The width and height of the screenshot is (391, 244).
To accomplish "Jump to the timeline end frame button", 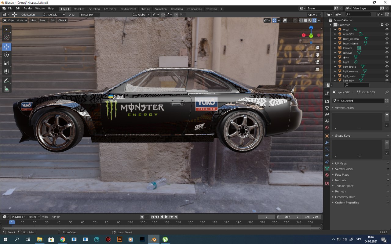I will click(176, 217).
